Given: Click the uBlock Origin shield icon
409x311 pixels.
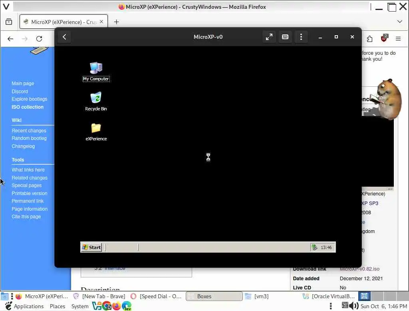Looking at the screenshot, I should (384, 39).
